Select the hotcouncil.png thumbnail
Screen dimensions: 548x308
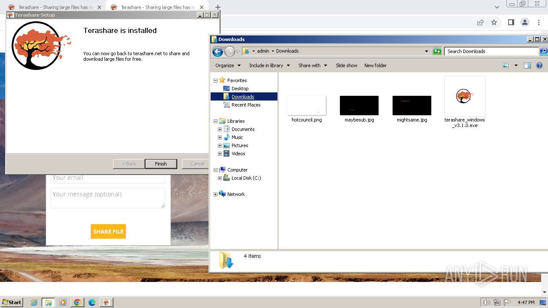307,105
